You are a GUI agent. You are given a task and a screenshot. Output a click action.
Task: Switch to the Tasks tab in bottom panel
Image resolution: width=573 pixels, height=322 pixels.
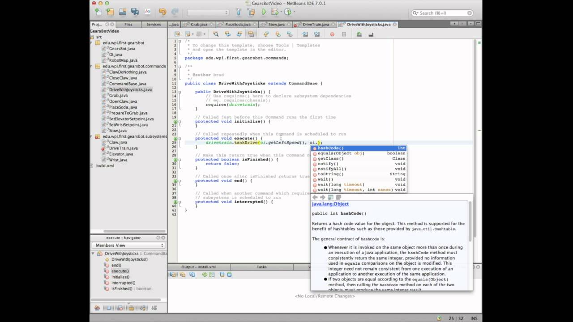point(261,267)
